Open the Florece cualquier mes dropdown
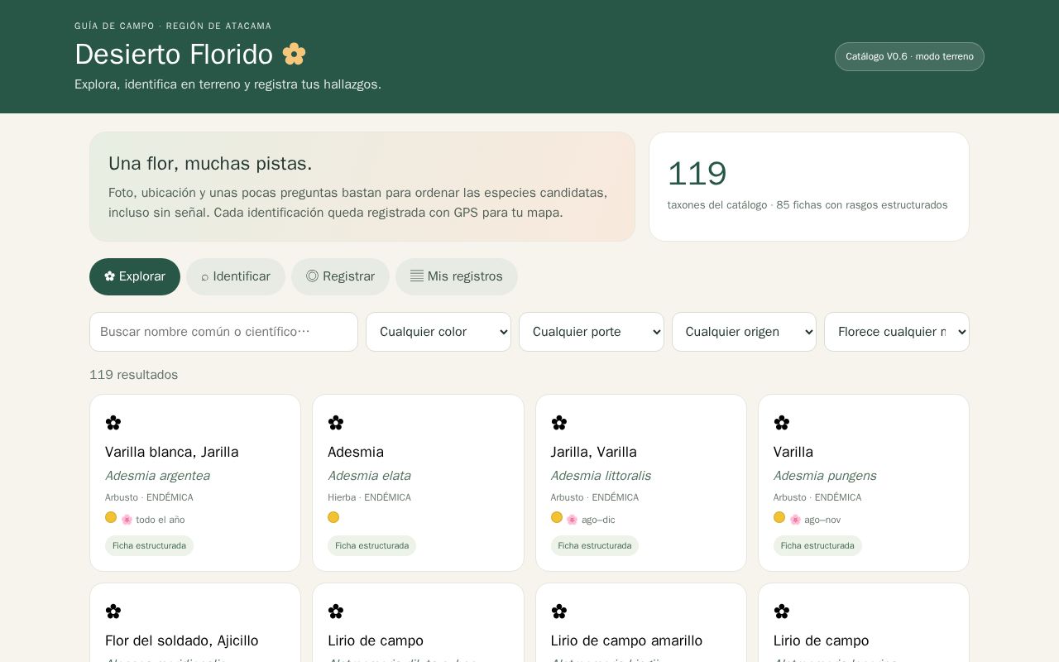 pos(897,332)
